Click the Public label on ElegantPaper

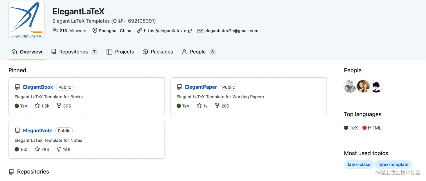pos(228,87)
